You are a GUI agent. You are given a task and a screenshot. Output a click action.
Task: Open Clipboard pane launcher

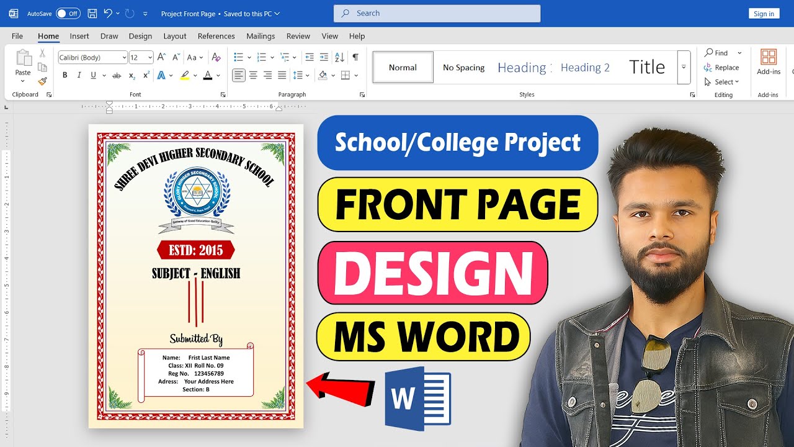pyautogui.click(x=49, y=94)
